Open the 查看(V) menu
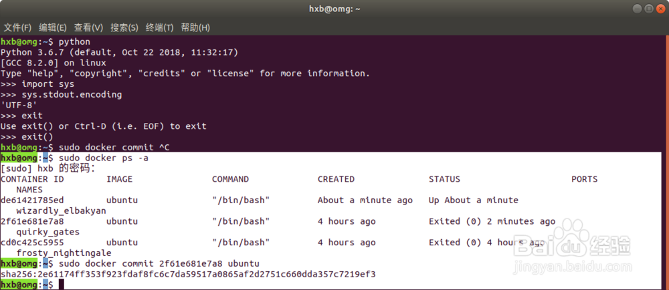This screenshot has width=669, height=290. 88,27
